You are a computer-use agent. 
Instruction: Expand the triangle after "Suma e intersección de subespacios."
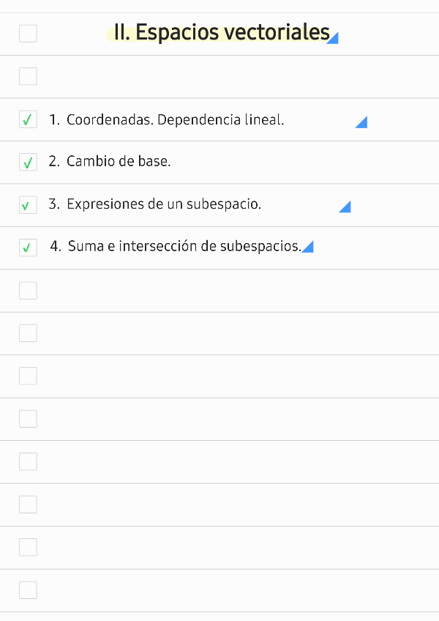(309, 248)
